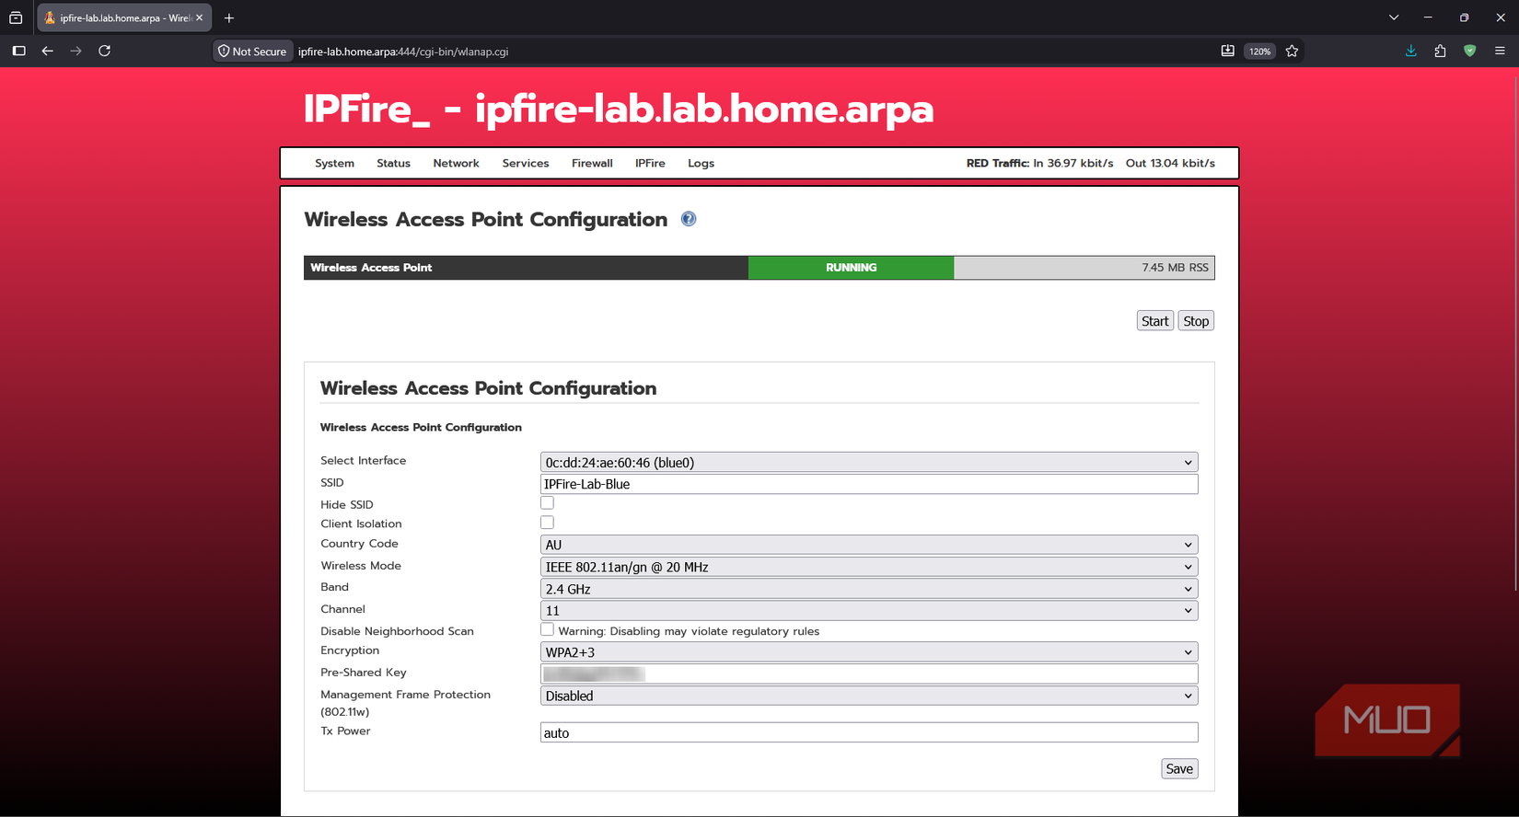Open the Select Interface dropdown
This screenshot has height=817, width=1519.
pyautogui.click(x=869, y=463)
